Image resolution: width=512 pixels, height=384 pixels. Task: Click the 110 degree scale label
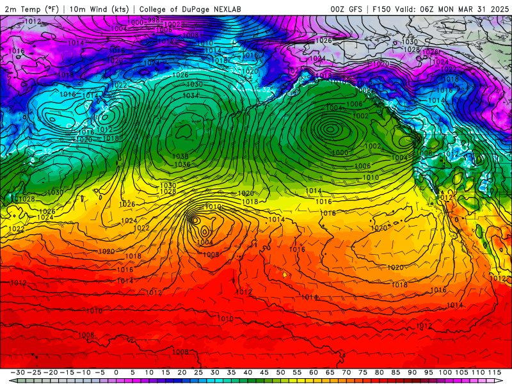pos(478,372)
